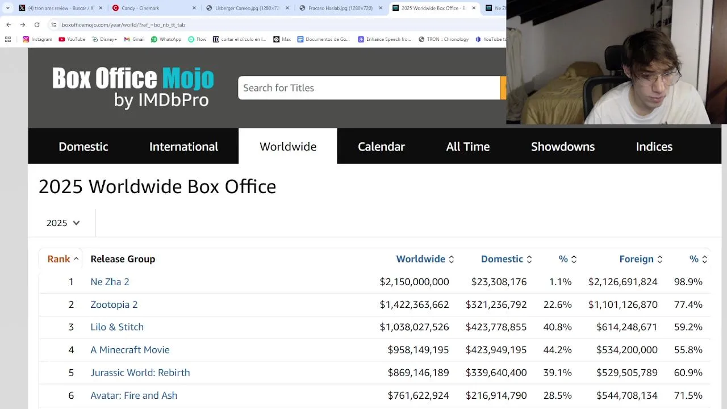Open the Showdowns navigation tab

[563, 147]
